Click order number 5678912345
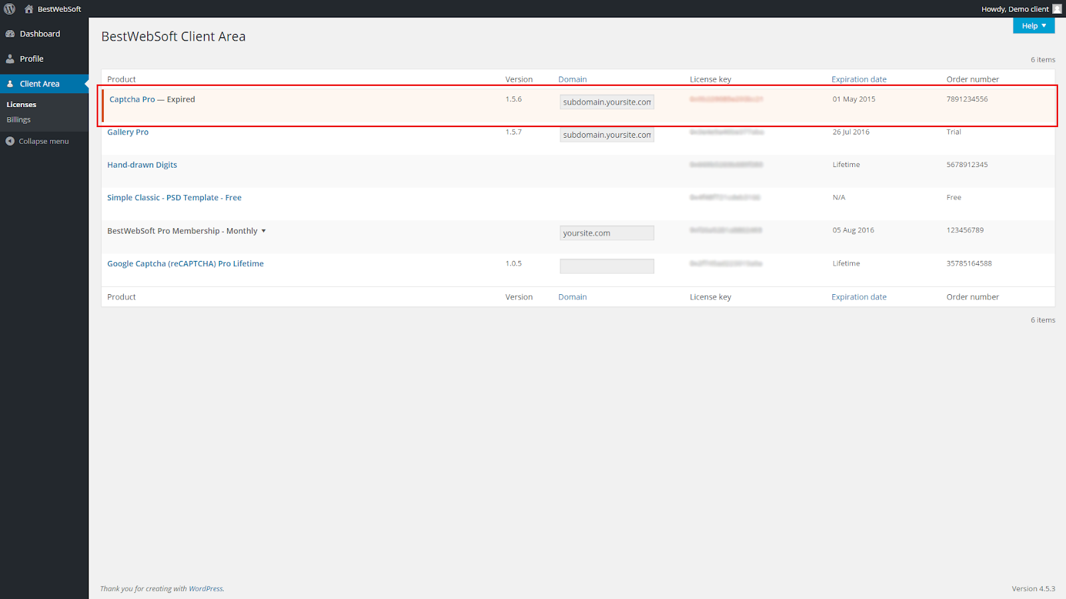Viewport: 1066px width, 599px height. pyautogui.click(x=967, y=164)
